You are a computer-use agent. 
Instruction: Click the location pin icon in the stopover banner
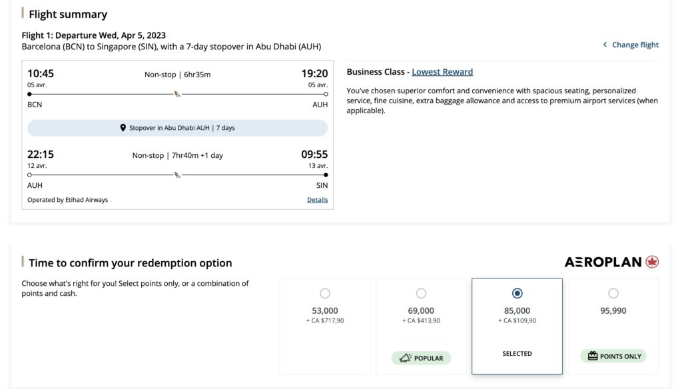coord(123,128)
